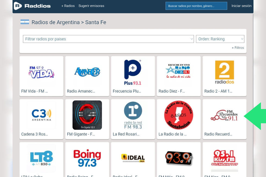Focus the Buscar radios search field
The height and width of the screenshot is (177, 266).
click(x=196, y=6)
